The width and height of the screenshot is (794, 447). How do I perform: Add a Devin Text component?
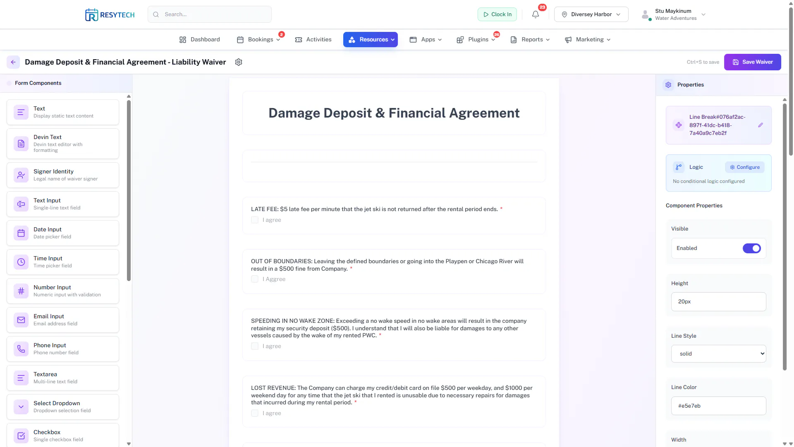pos(63,144)
